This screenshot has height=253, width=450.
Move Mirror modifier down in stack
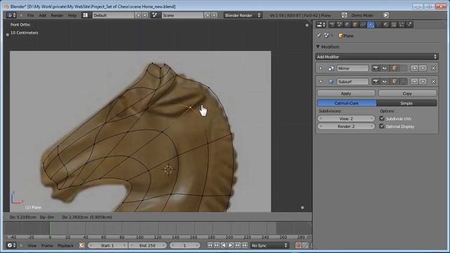[x=423, y=68]
